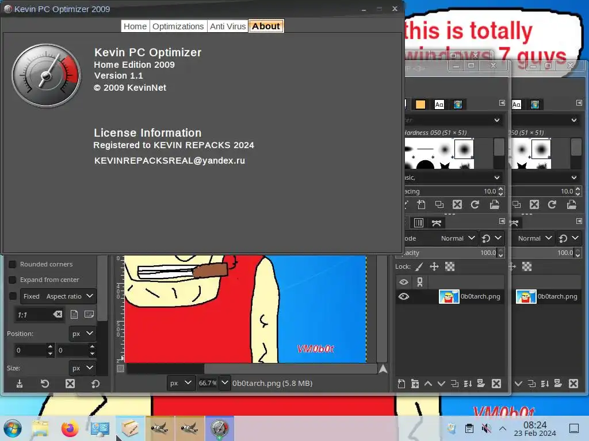The height and width of the screenshot is (441, 589).
Task: Open the Start menu orb
Action: [13, 428]
